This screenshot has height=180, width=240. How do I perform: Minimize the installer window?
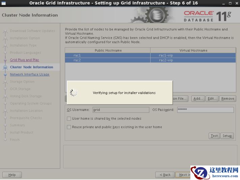pos(223,3)
